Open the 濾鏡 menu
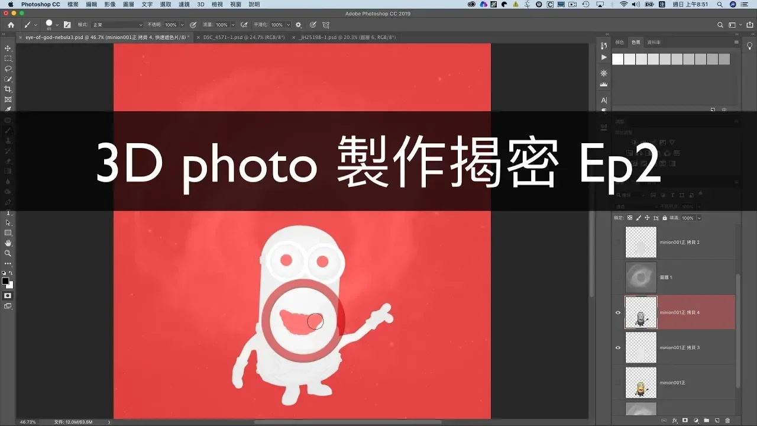 pos(184,4)
